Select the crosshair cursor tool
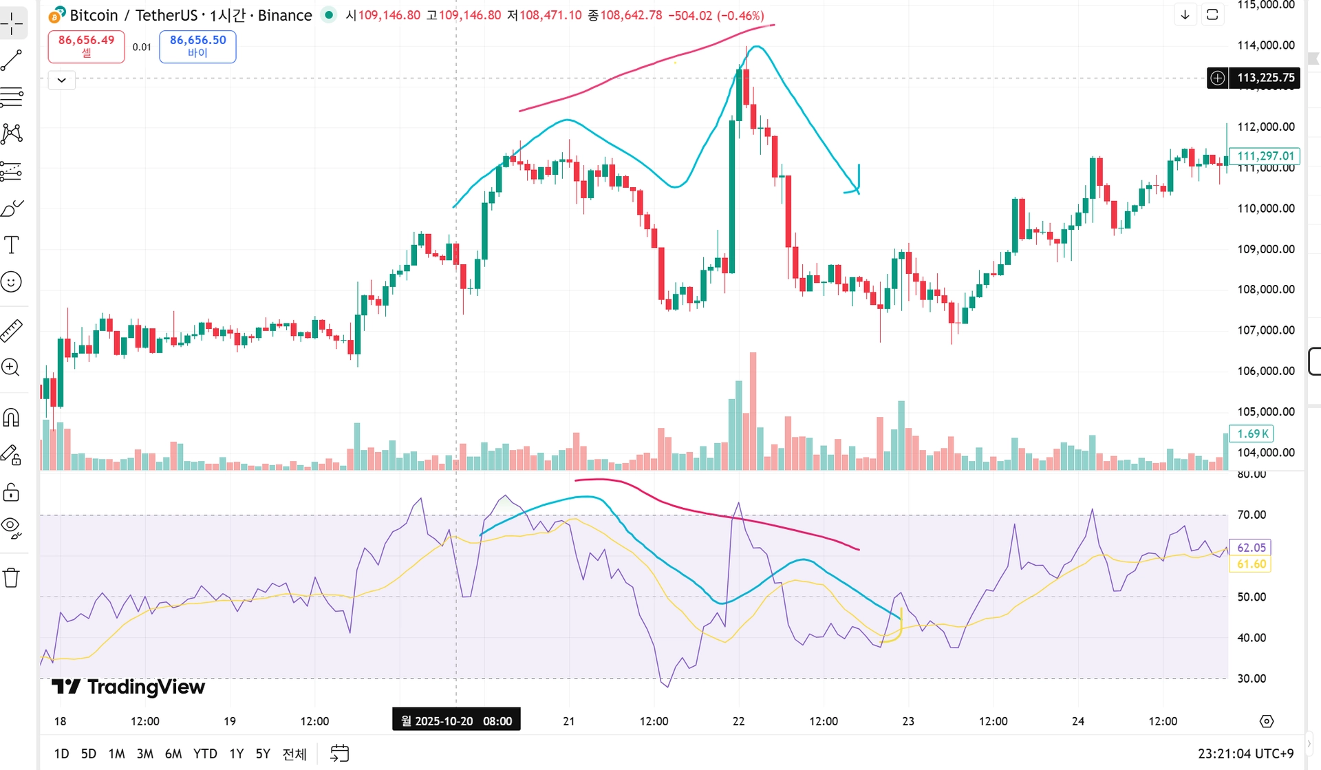Image resolution: width=1321 pixels, height=770 pixels. click(x=12, y=24)
